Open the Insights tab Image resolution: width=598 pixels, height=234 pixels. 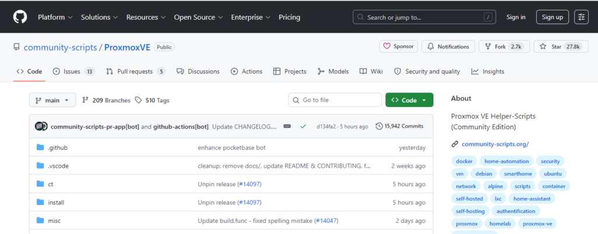488,72
